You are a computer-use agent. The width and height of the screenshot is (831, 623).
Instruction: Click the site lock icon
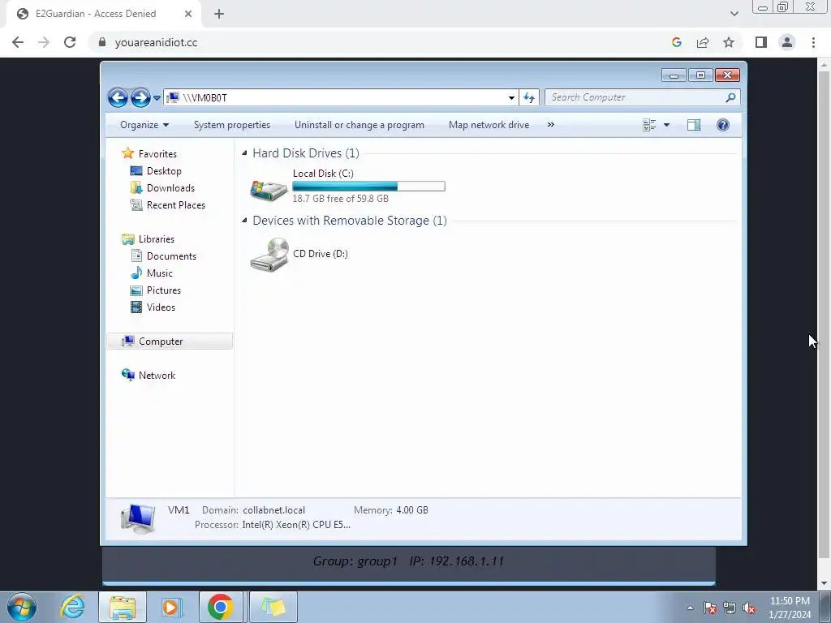(102, 42)
